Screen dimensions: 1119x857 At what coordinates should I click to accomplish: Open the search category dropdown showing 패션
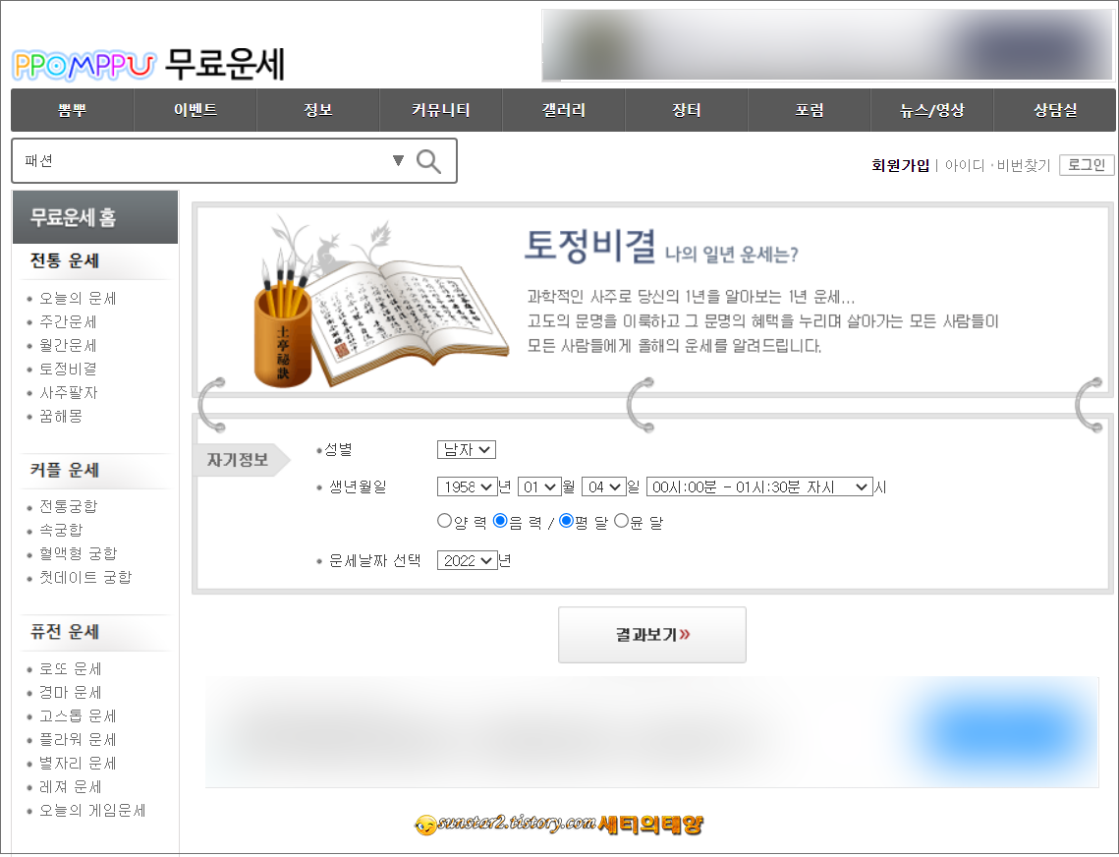pyautogui.click(x=397, y=159)
